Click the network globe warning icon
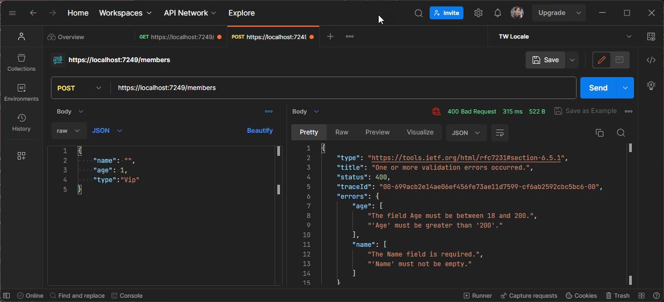The image size is (664, 302). click(437, 111)
